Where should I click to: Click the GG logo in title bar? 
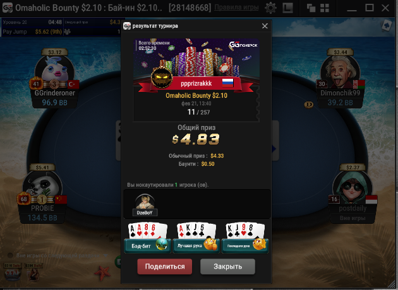tap(8, 8)
